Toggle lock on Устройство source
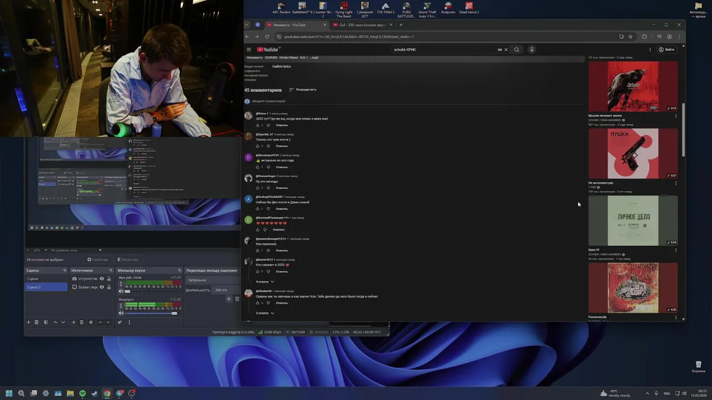Image resolution: width=712 pixels, height=400 pixels. (x=109, y=279)
